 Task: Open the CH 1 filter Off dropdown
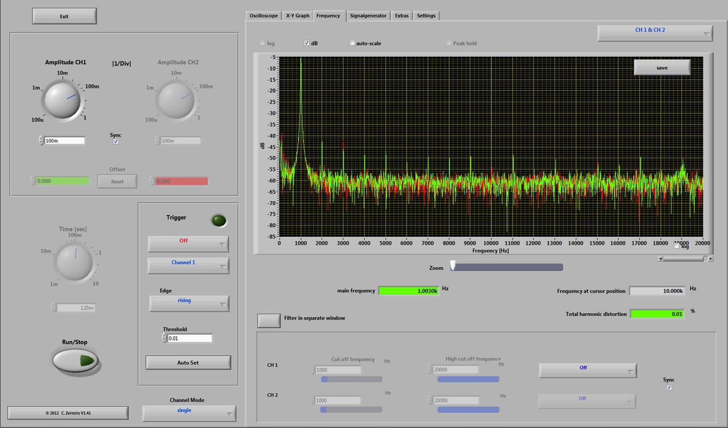(x=588, y=370)
